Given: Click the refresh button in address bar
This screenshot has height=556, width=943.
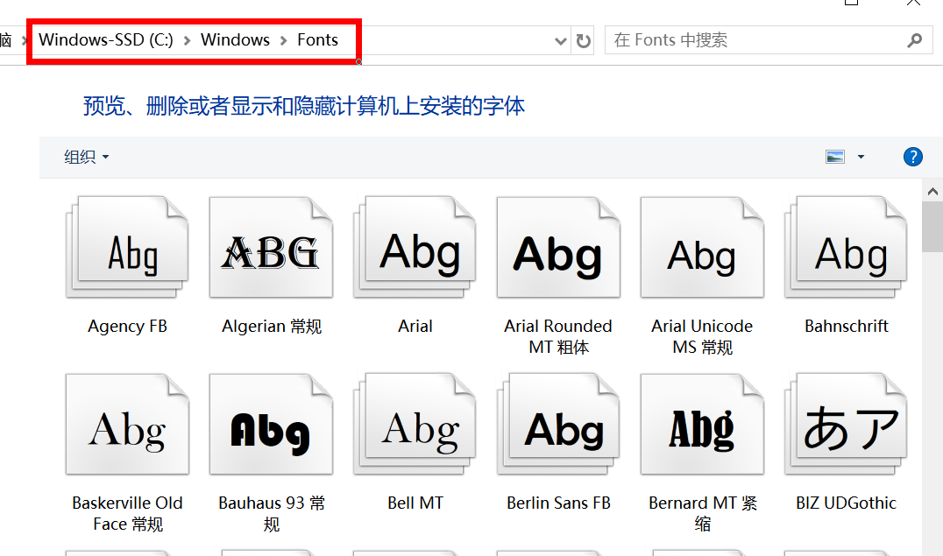Looking at the screenshot, I should click(x=583, y=41).
